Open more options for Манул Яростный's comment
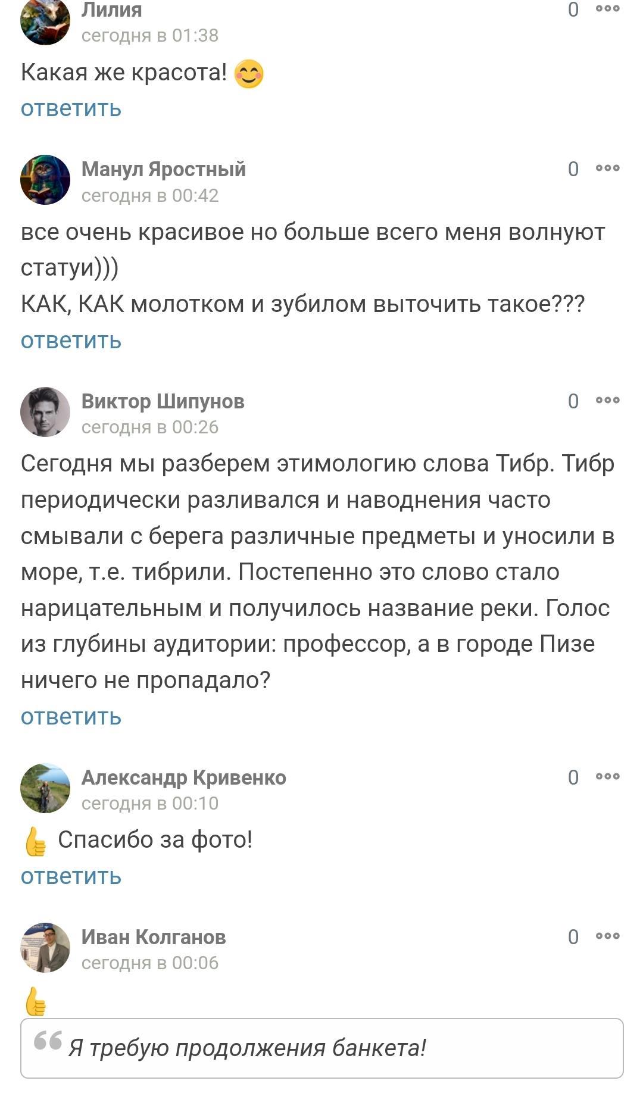This screenshot has width=643, height=1093. [x=607, y=168]
